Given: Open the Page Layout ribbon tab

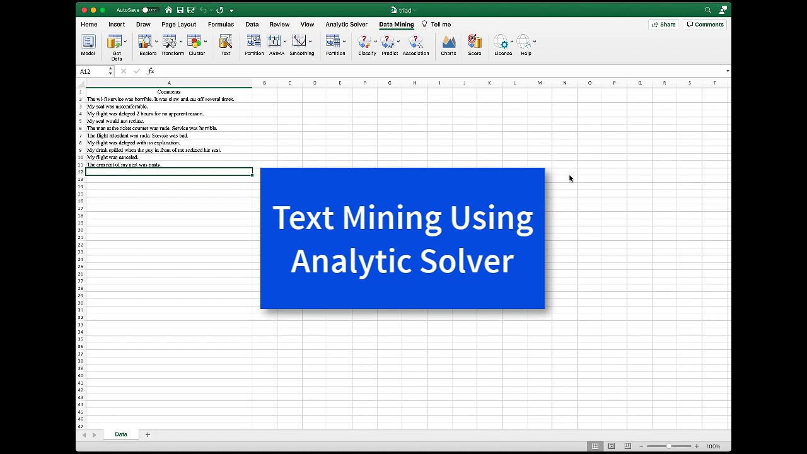Looking at the screenshot, I should click(x=178, y=25).
